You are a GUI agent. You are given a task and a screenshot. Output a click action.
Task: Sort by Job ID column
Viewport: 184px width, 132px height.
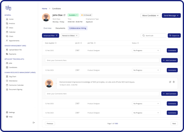tap(78, 43)
